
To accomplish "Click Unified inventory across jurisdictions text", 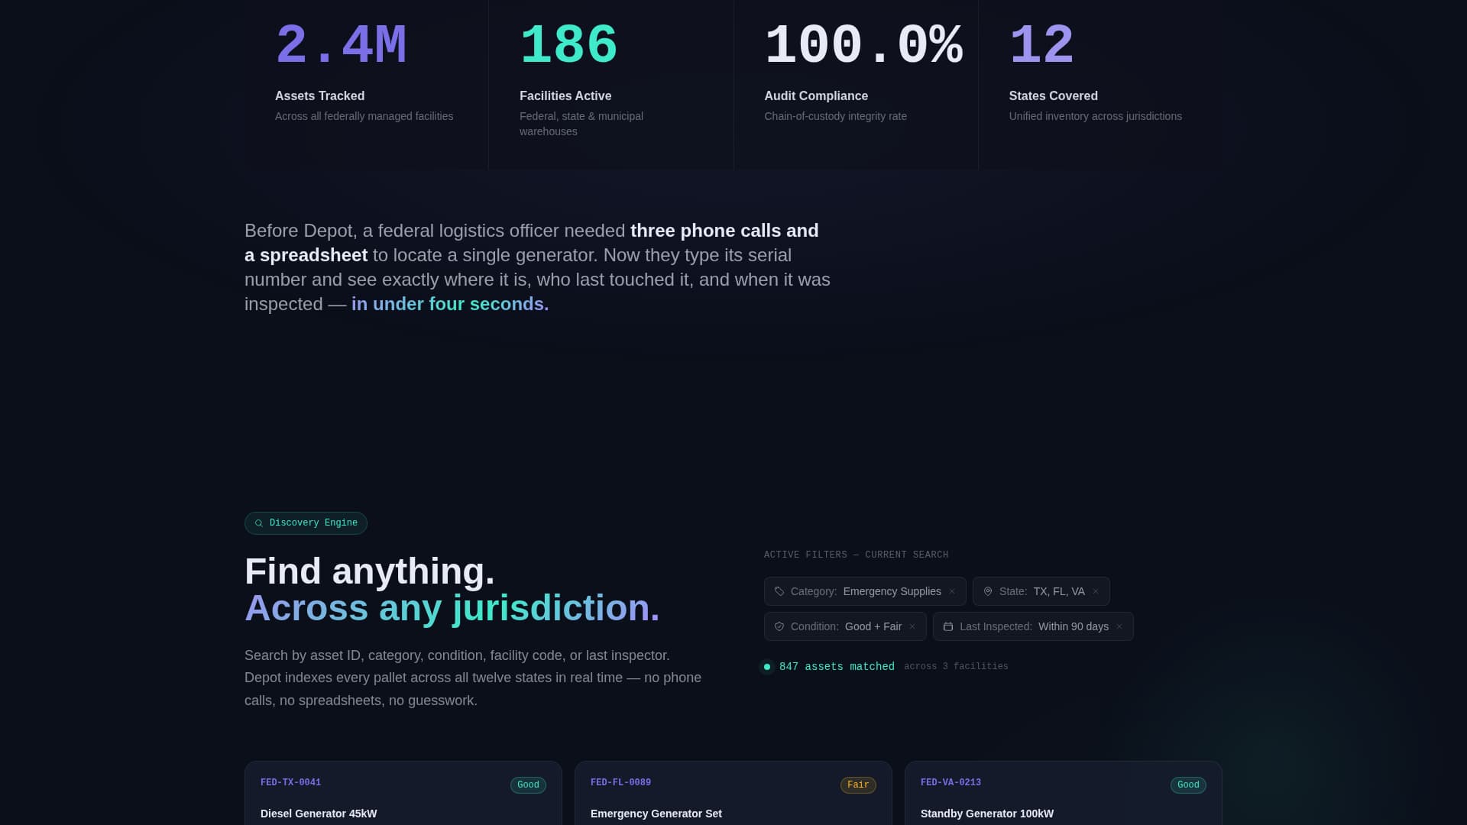I will (1095, 116).
